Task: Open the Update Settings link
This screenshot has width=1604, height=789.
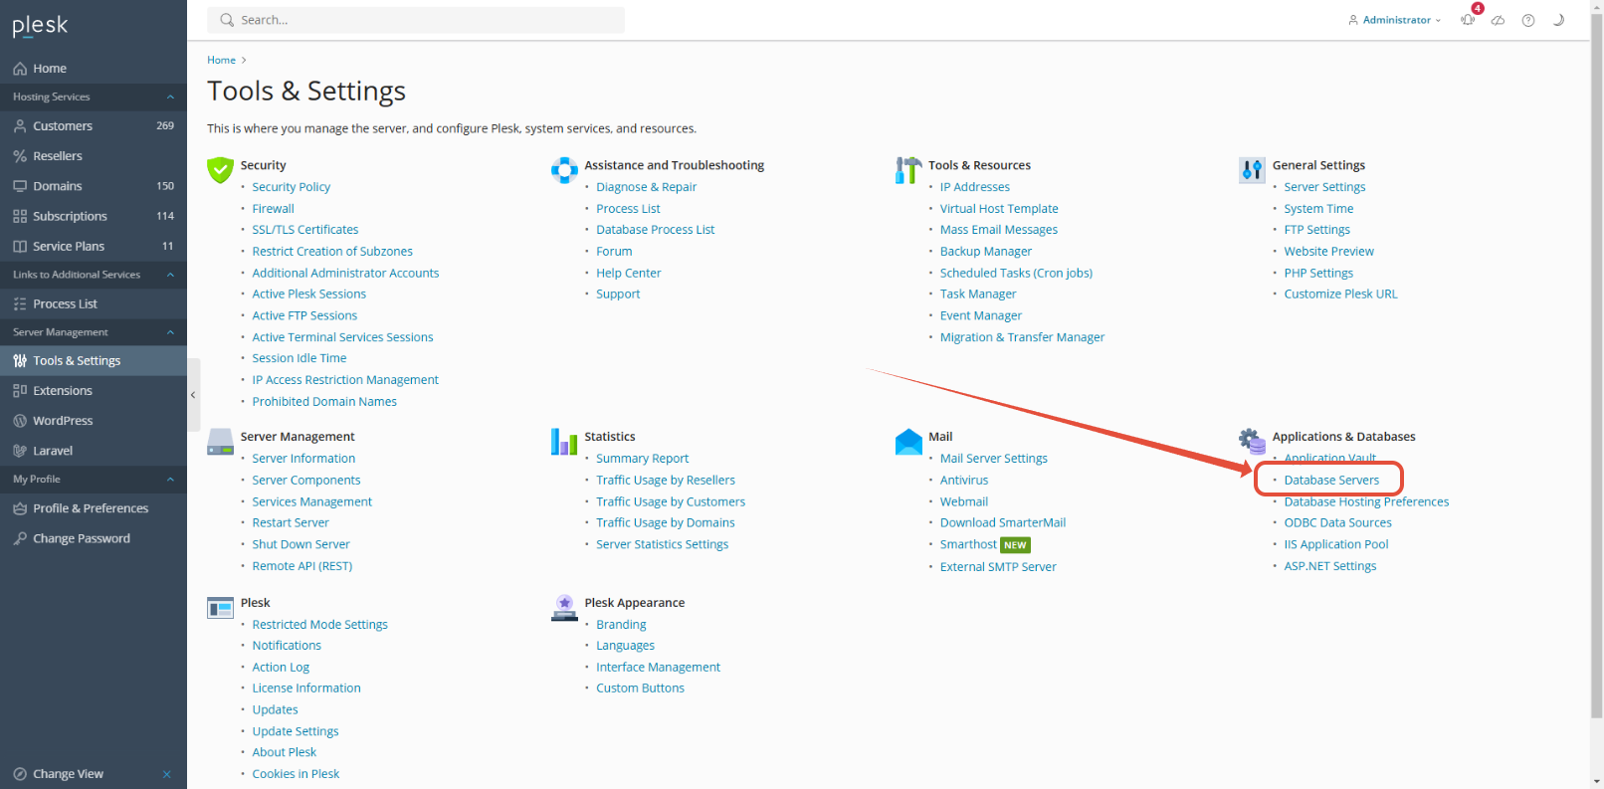Action: pos(295,731)
